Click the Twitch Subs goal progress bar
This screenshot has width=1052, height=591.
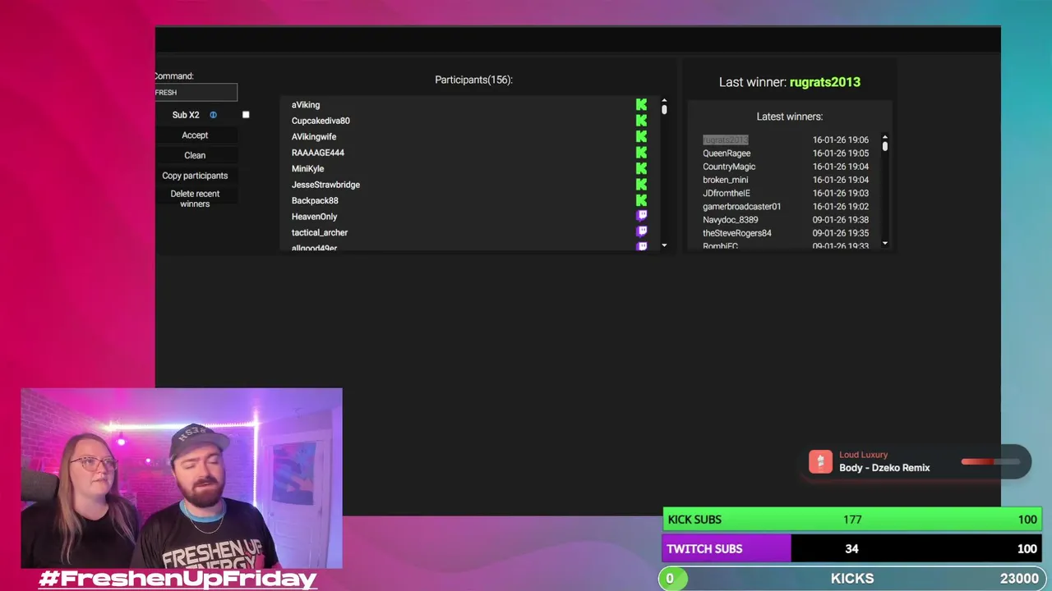coord(852,549)
